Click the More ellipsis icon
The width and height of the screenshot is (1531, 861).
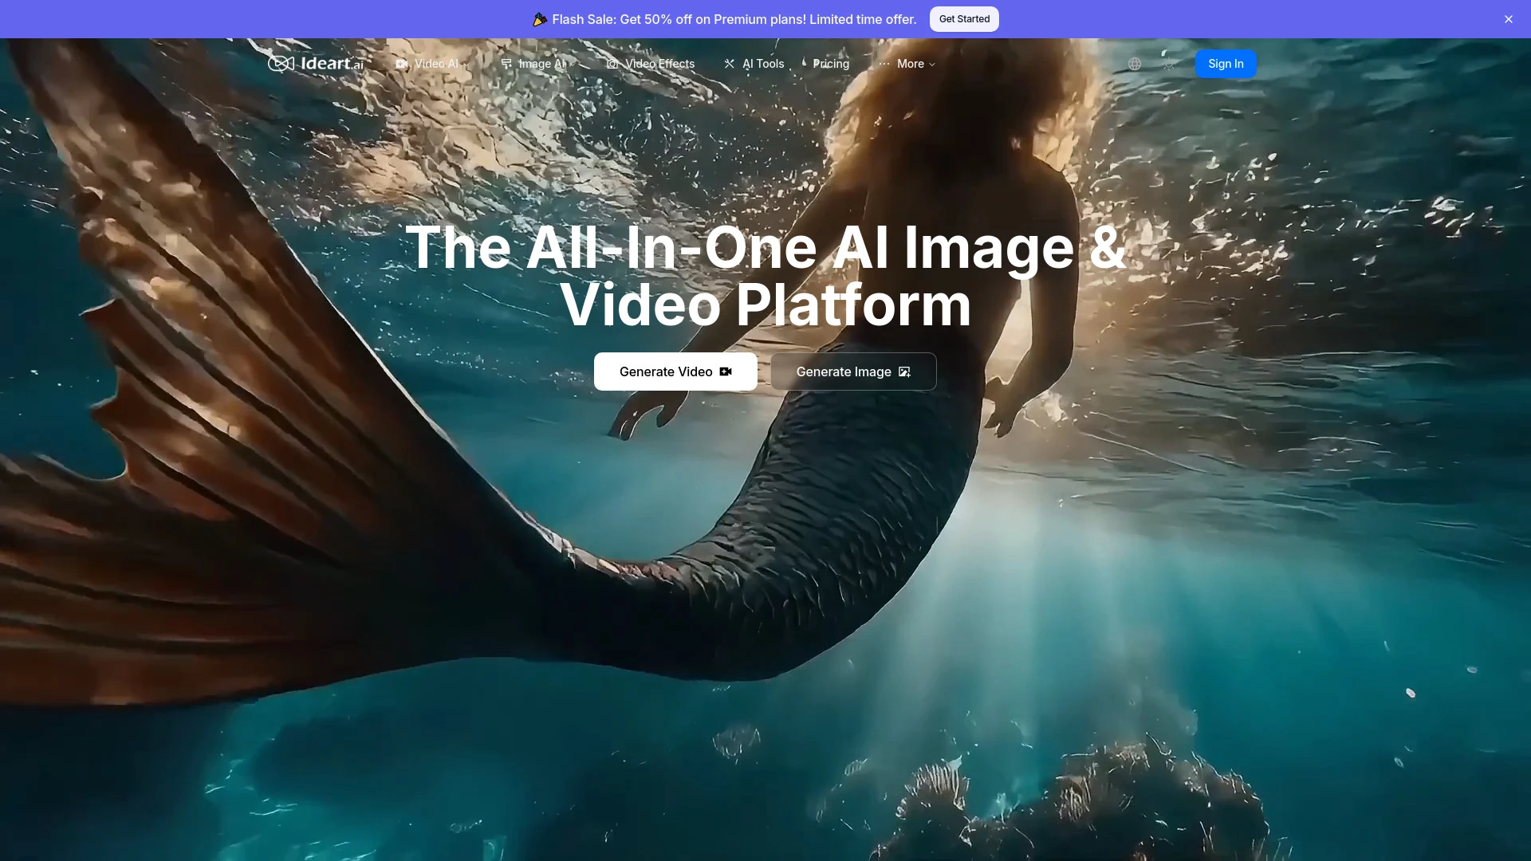click(x=884, y=64)
